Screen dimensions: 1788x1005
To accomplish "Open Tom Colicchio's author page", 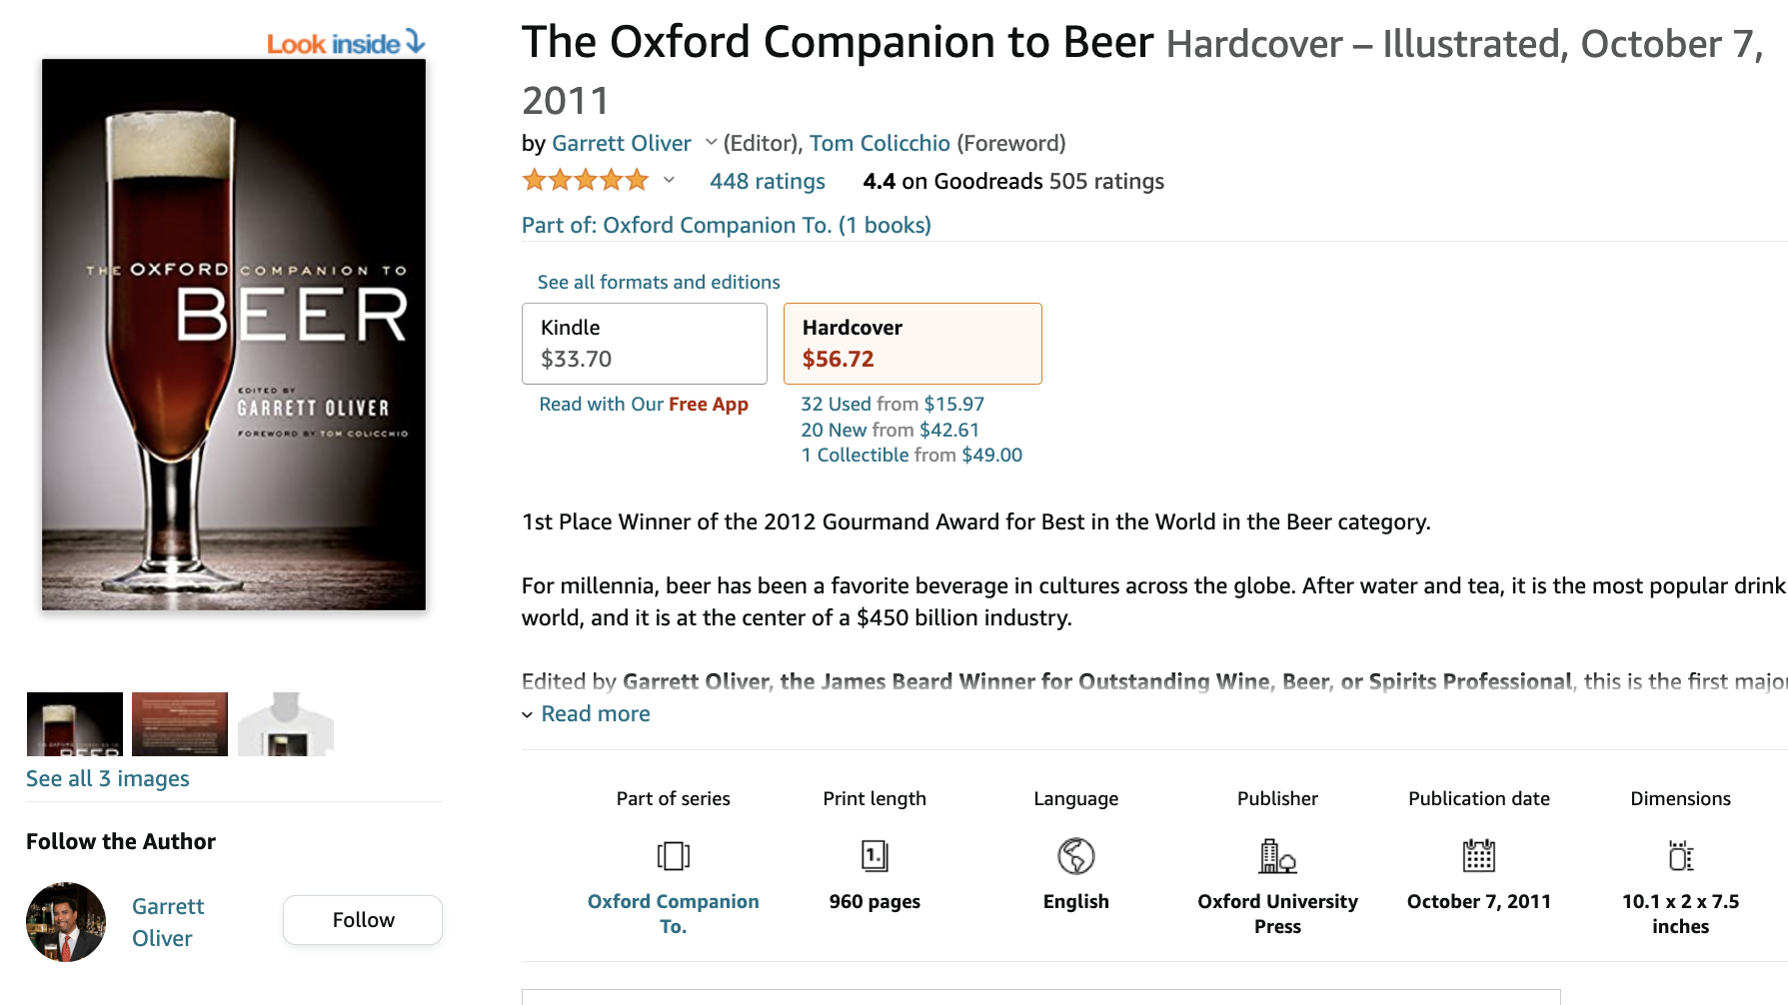I will click(x=880, y=143).
